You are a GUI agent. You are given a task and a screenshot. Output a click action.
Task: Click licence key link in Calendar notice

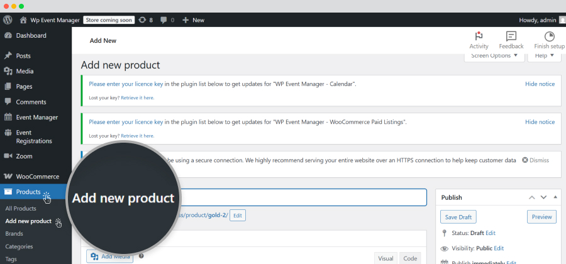[126, 84]
